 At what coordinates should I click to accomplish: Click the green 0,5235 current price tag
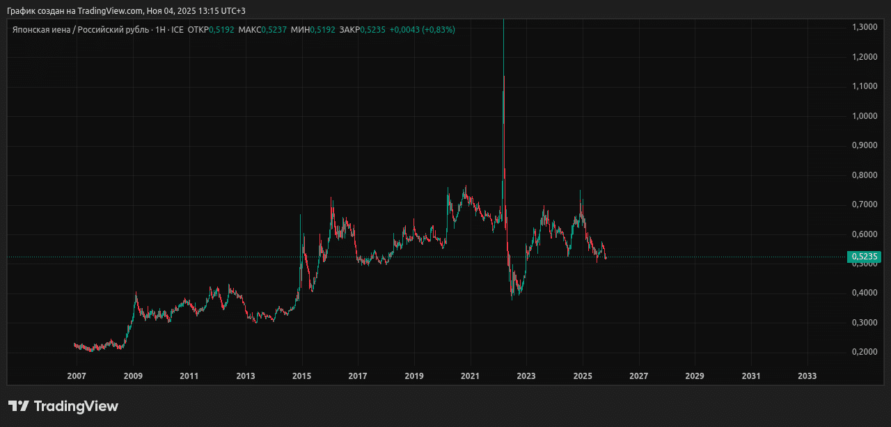(864, 257)
